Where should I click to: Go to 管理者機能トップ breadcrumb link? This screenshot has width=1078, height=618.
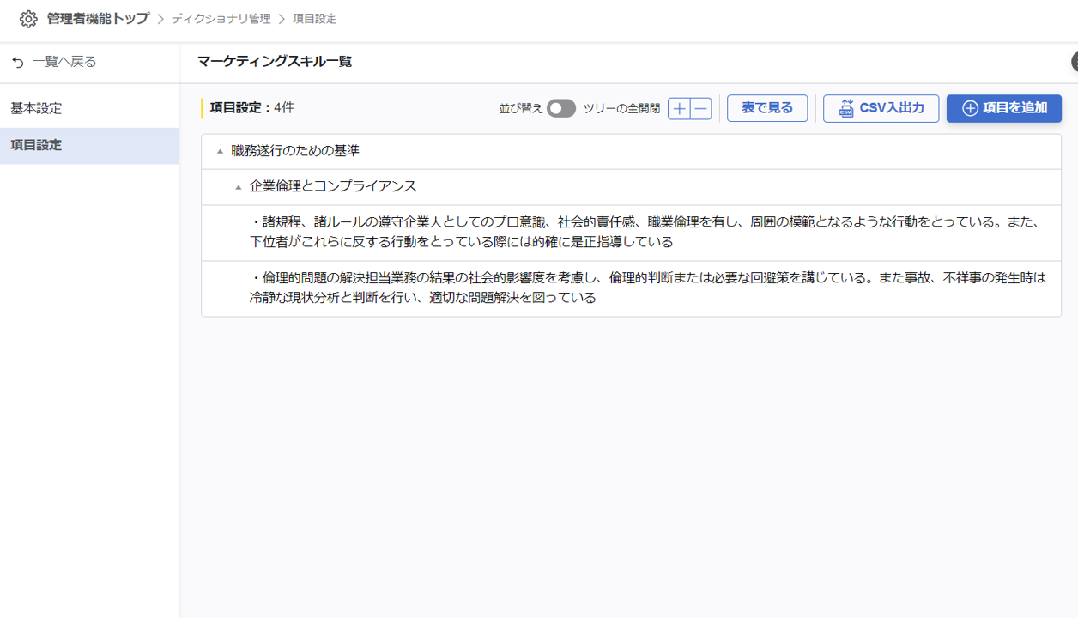(98, 19)
